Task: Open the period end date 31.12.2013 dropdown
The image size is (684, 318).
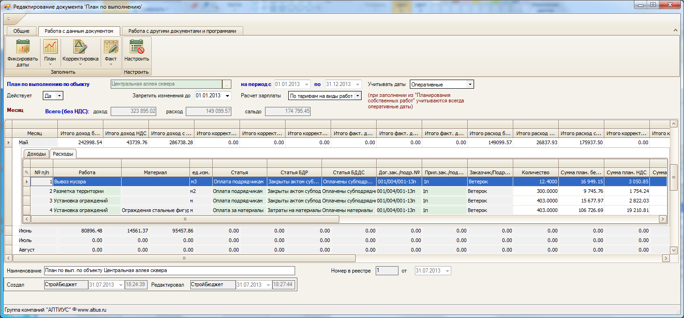Action: pyautogui.click(x=357, y=84)
